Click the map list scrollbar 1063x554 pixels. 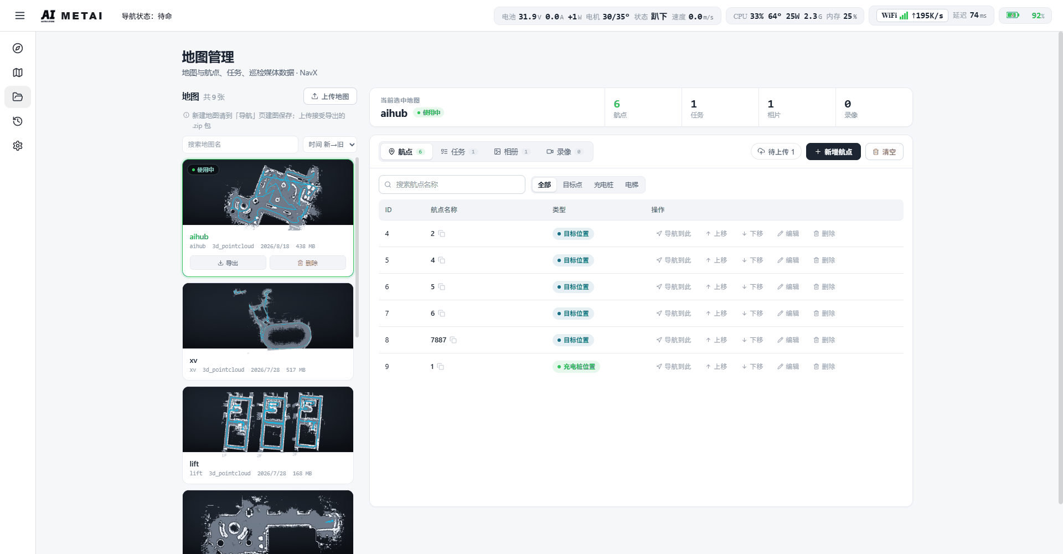[357, 248]
